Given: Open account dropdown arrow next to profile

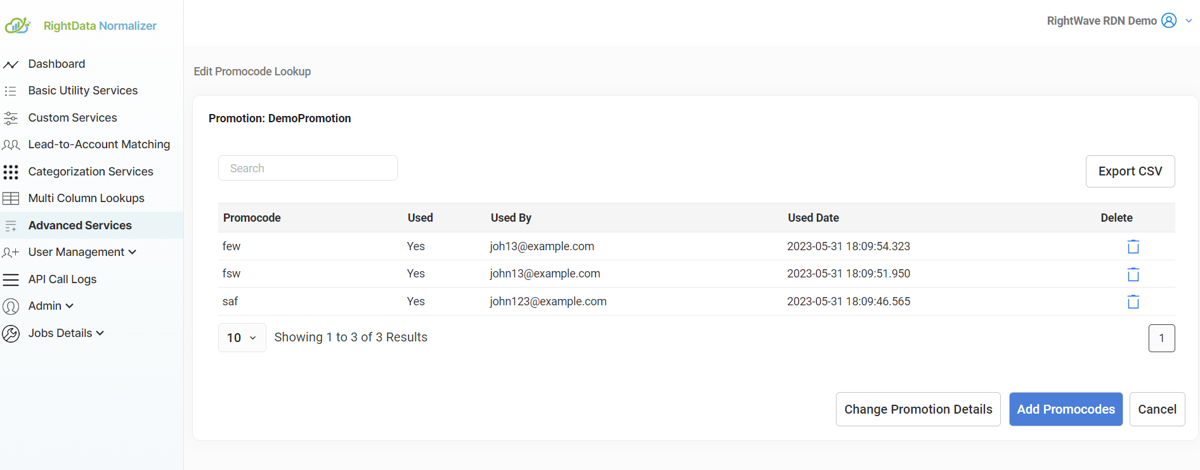Looking at the screenshot, I should (x=1189, y=21).
